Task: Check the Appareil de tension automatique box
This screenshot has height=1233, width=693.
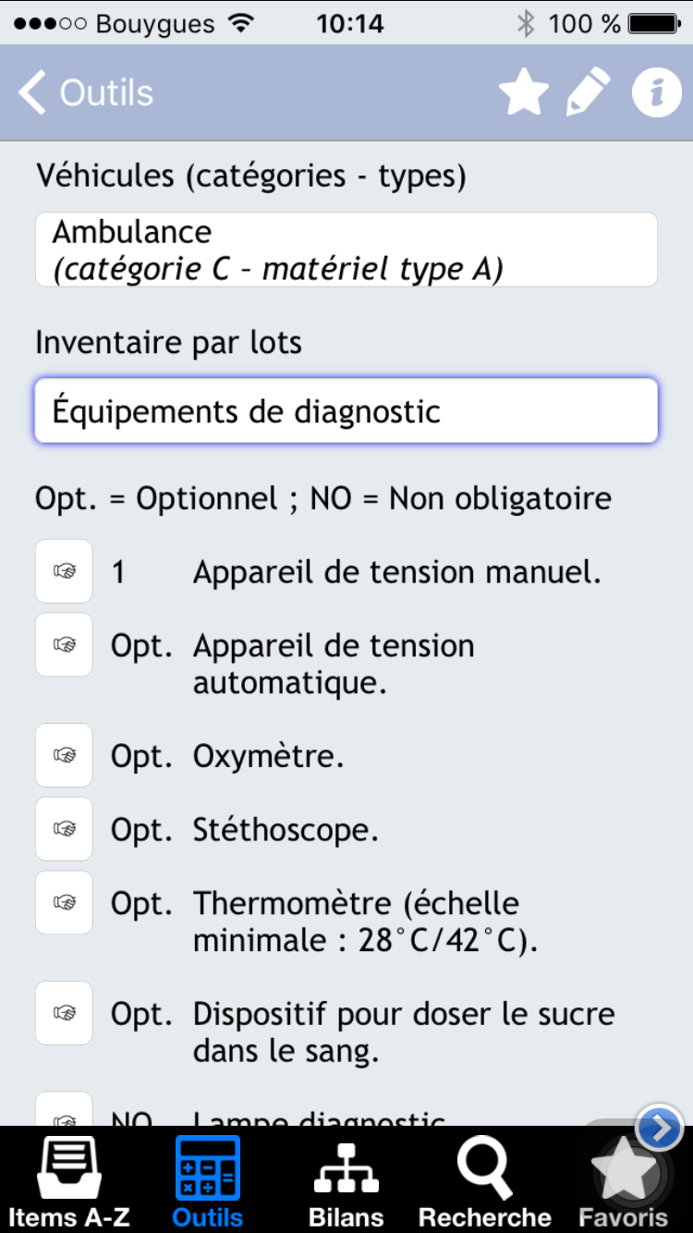Action: [64, 645]
